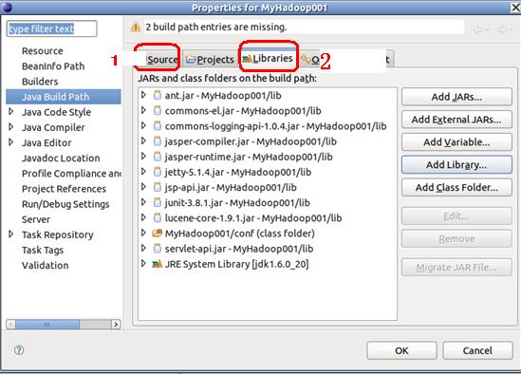The width and height of the screenshot is (521, 375).
Task: Click the Add Library button
Action: (x=456, y=165)
